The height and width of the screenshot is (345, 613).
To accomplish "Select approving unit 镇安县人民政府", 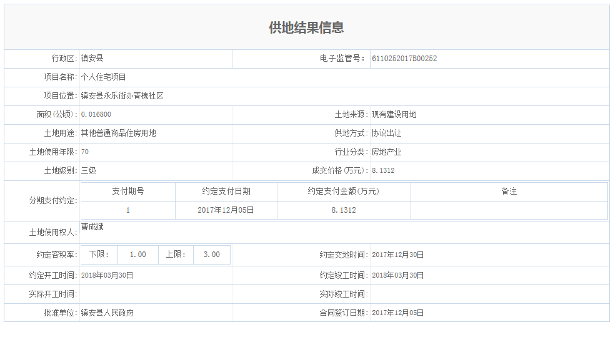I will [x=107, y=313].
